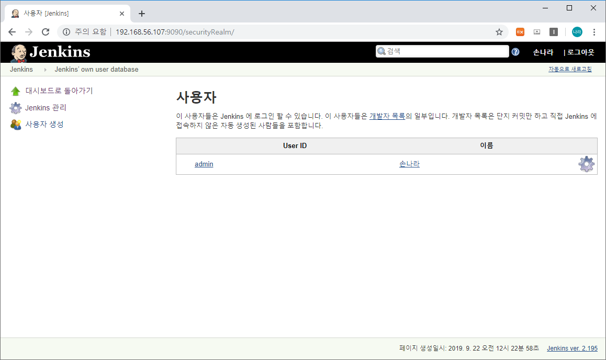The image size is (606, 360).
Task: Minimize the browser window
Action: coord(545,8)
